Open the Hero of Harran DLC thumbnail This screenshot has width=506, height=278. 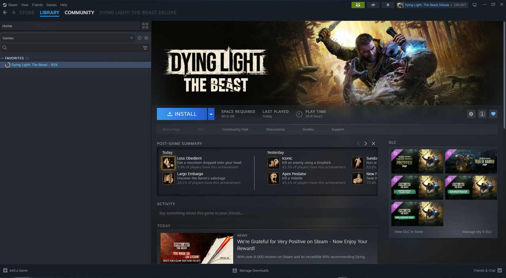pos(471,161)
